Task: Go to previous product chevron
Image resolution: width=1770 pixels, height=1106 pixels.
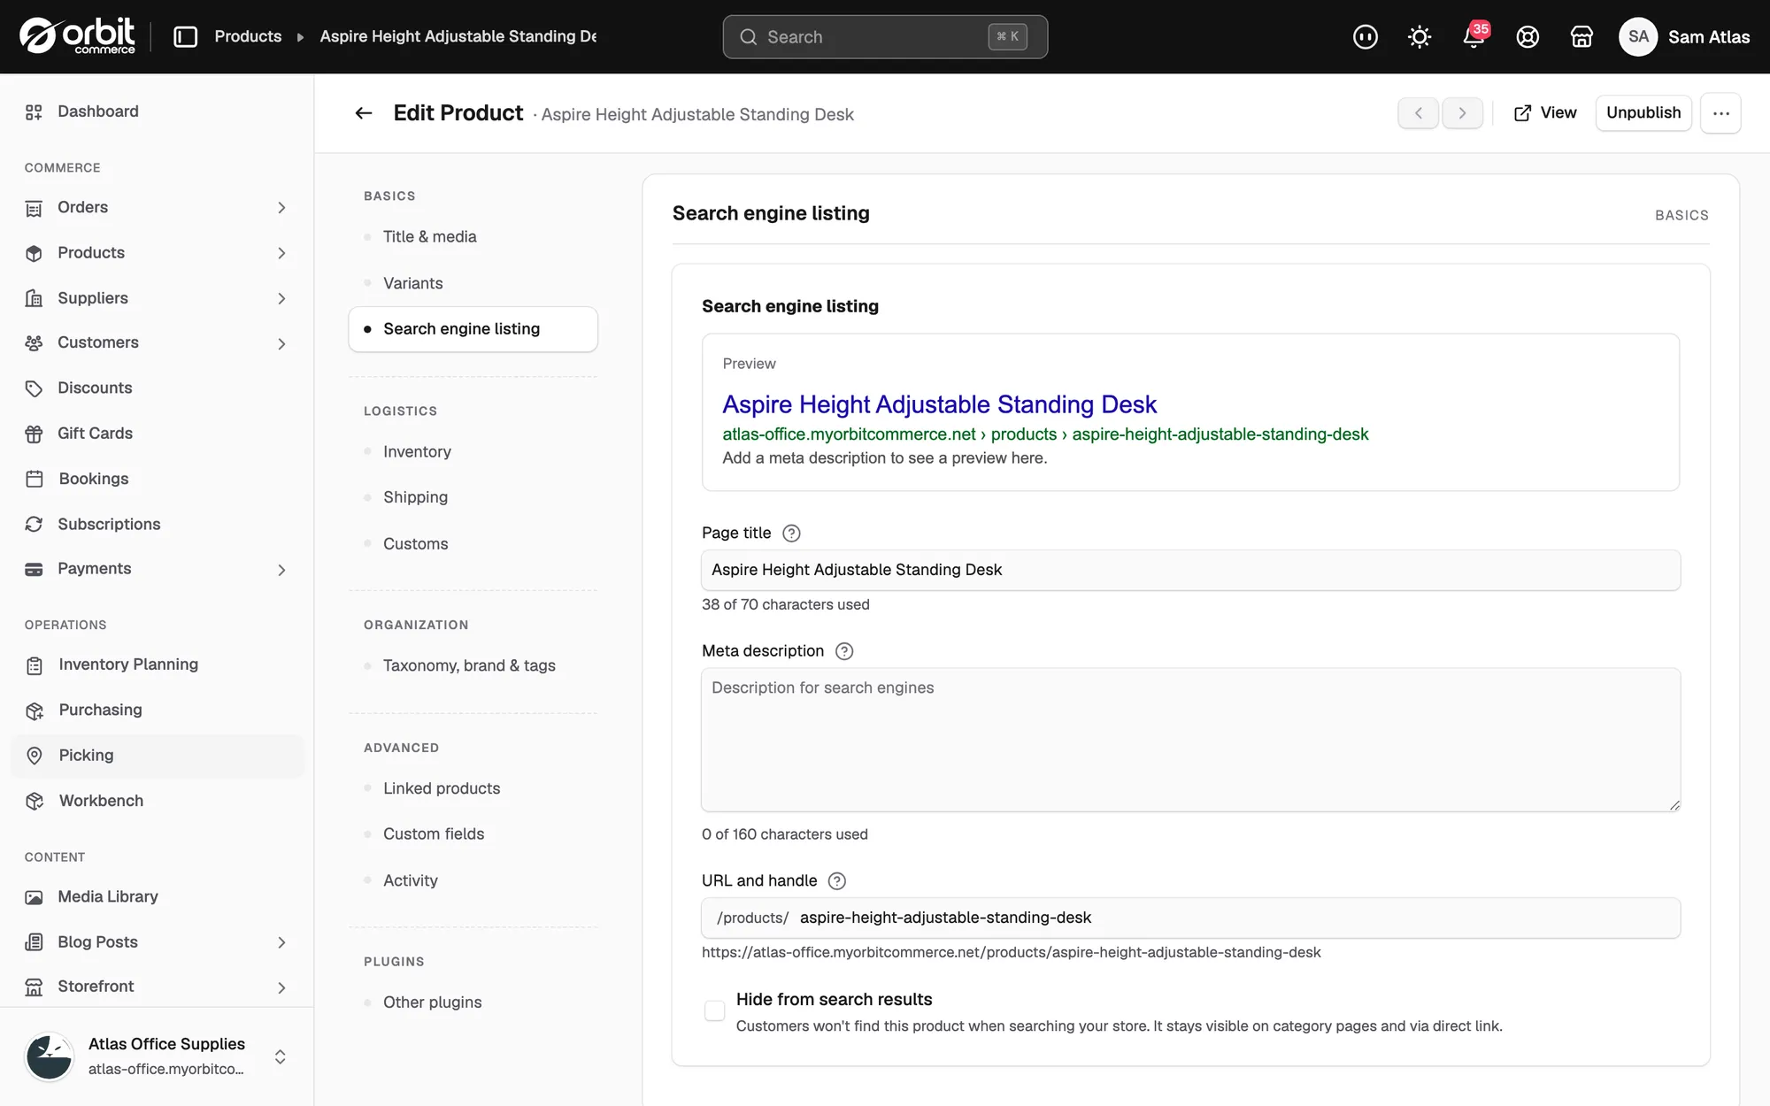Action: (x=1419, y=113)
